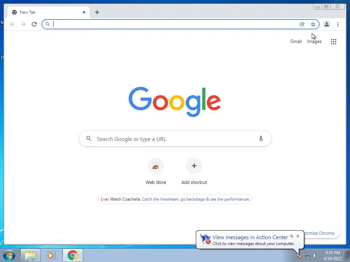Start voice search with the microphone icon

[x=261, y=139]
